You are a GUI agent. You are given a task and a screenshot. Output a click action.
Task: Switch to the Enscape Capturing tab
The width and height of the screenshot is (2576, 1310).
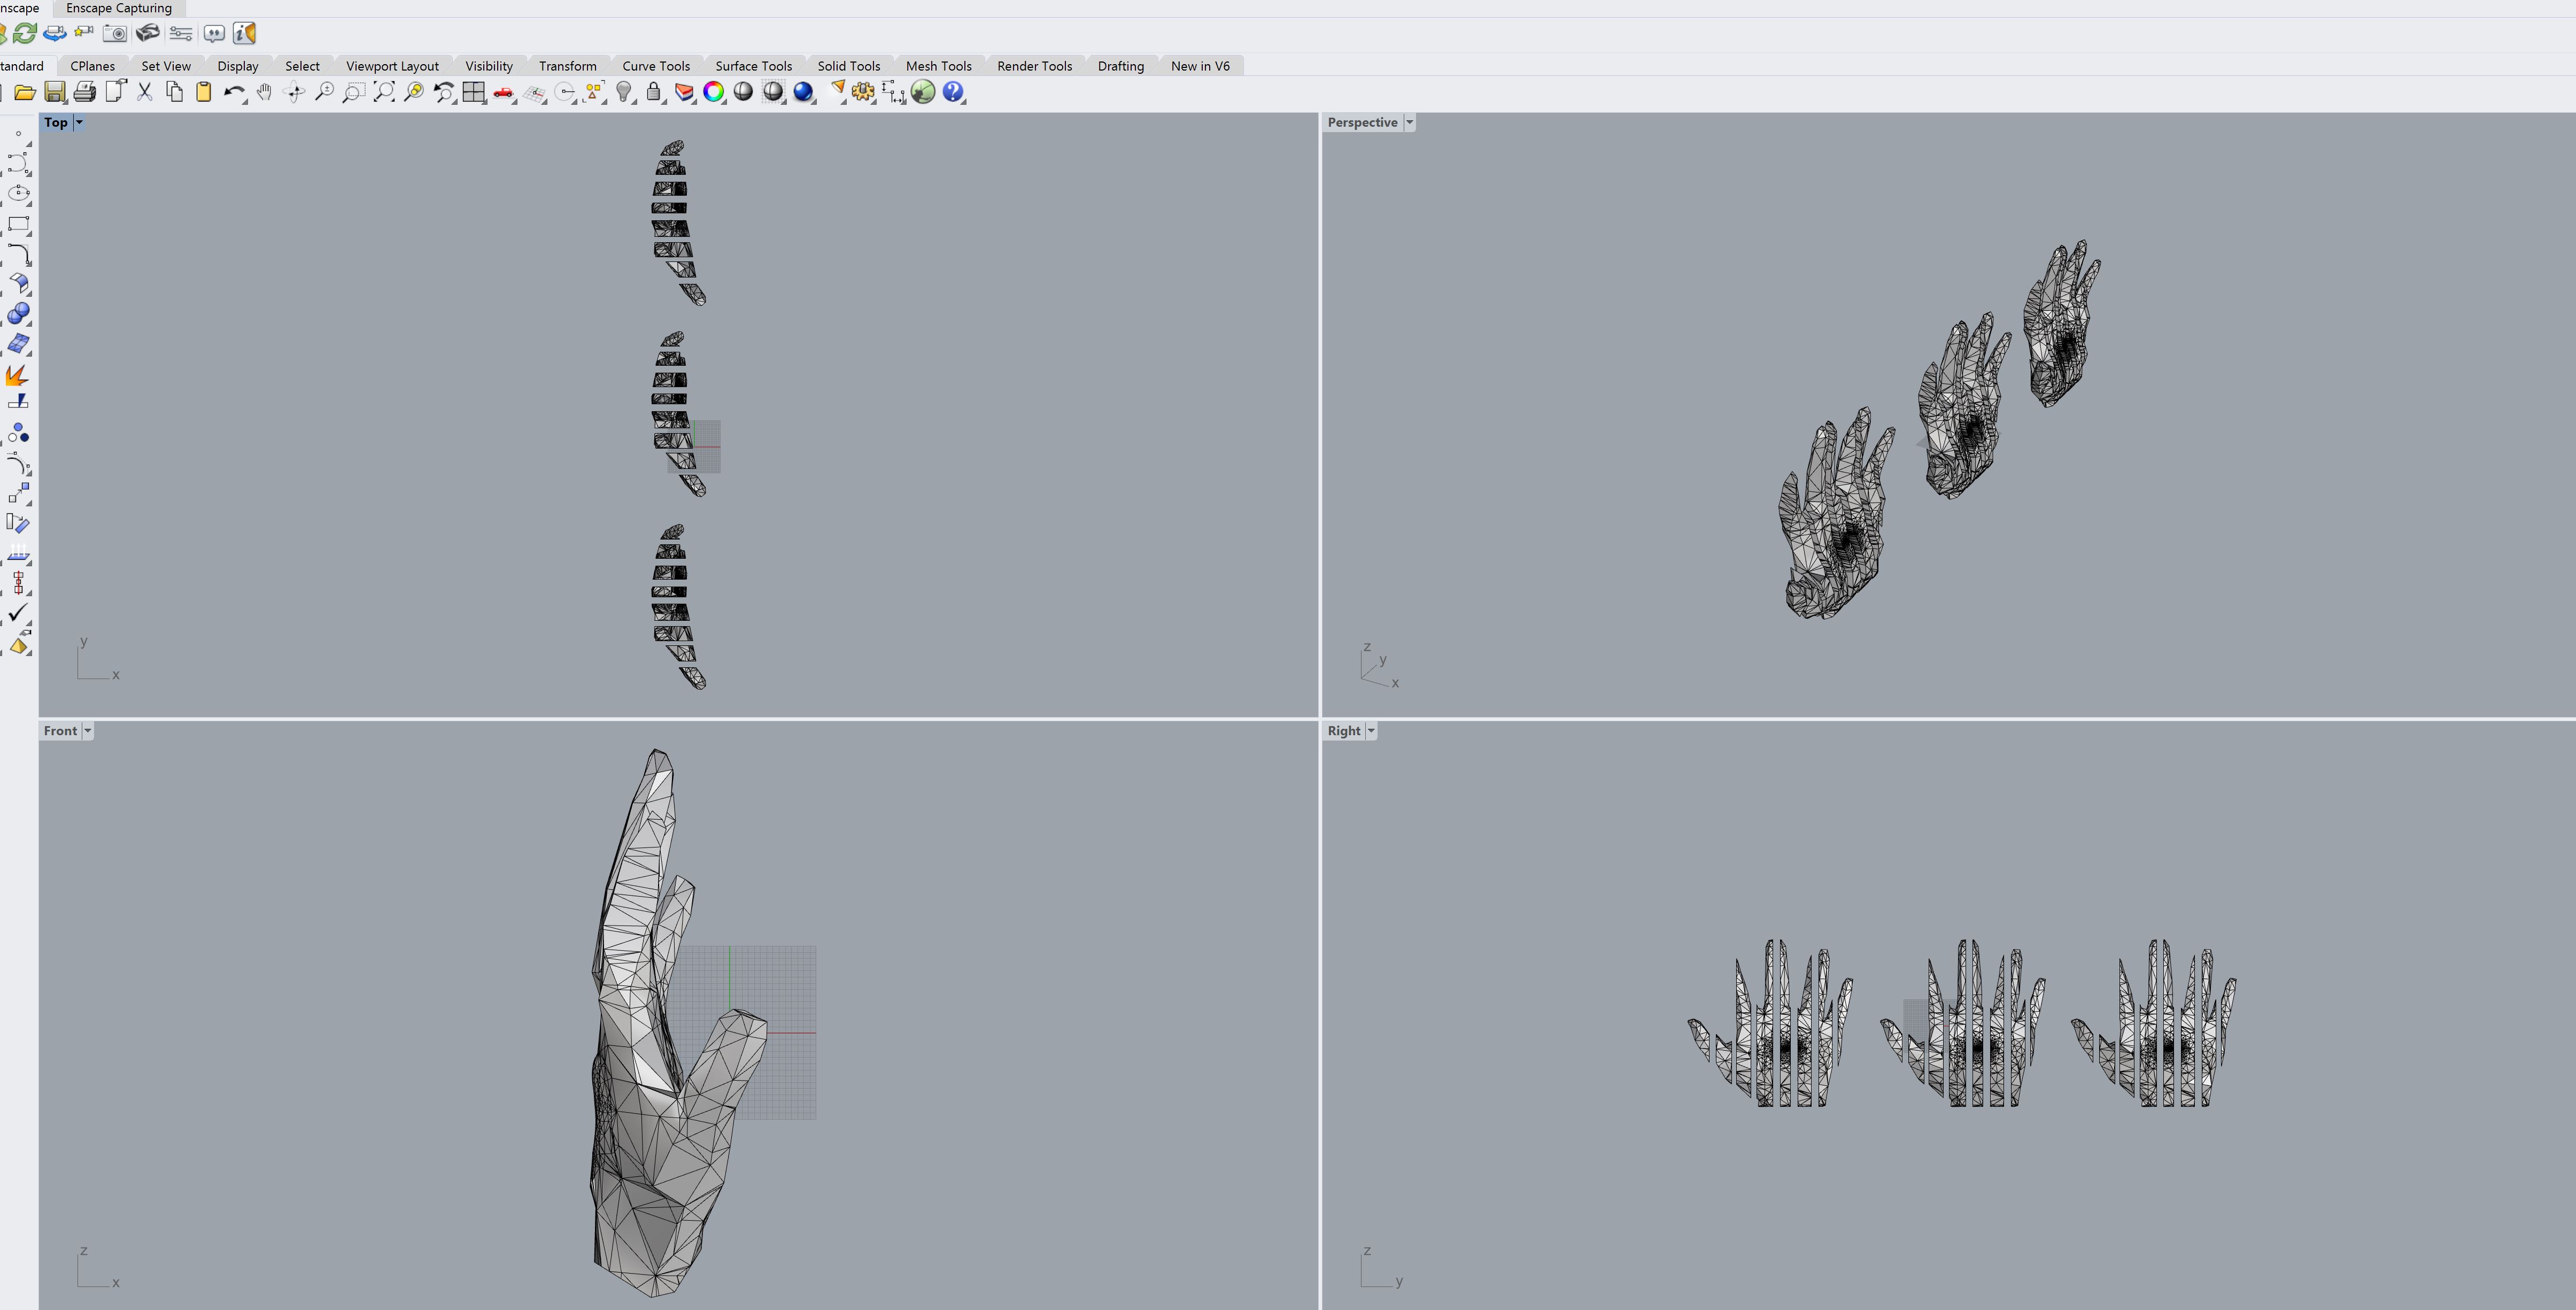pos(117,8)
